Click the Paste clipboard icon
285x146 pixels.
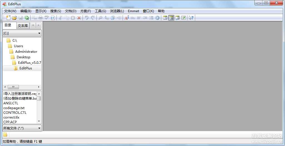pyautogui.click(x=73, y=17)
